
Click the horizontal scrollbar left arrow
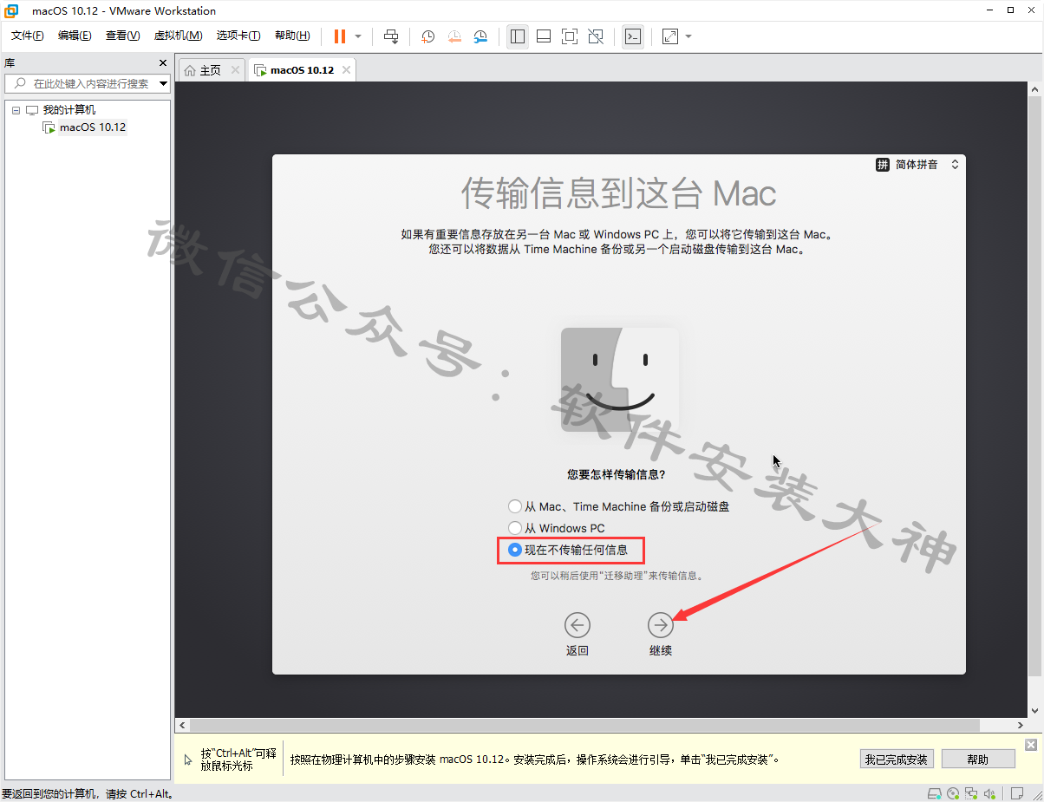[181, 725]
